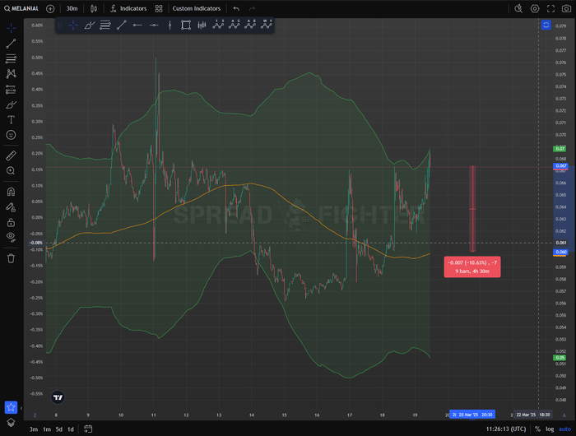Toggle the percent scale
Image resolution: width=576 pixels, height=436 pixels.
click(x=537, y=429)
